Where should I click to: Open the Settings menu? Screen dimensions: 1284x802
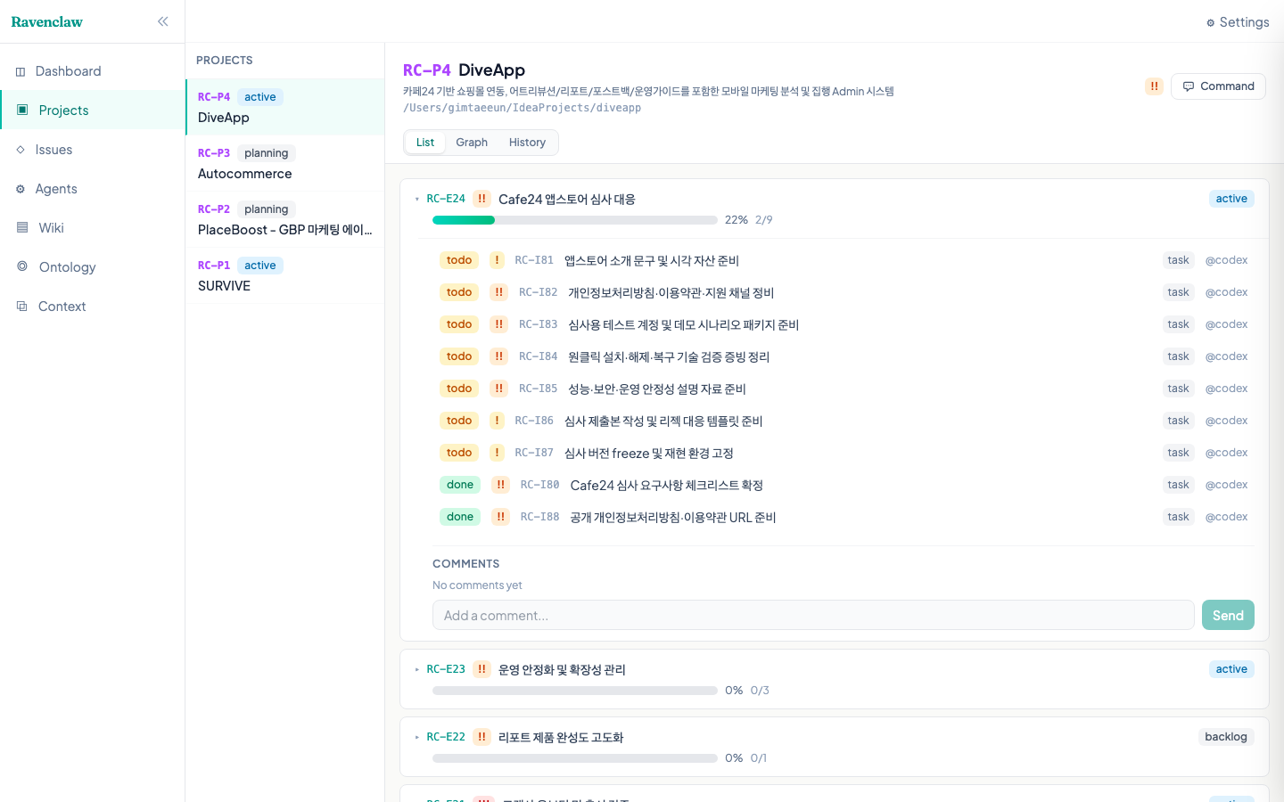1238,21
